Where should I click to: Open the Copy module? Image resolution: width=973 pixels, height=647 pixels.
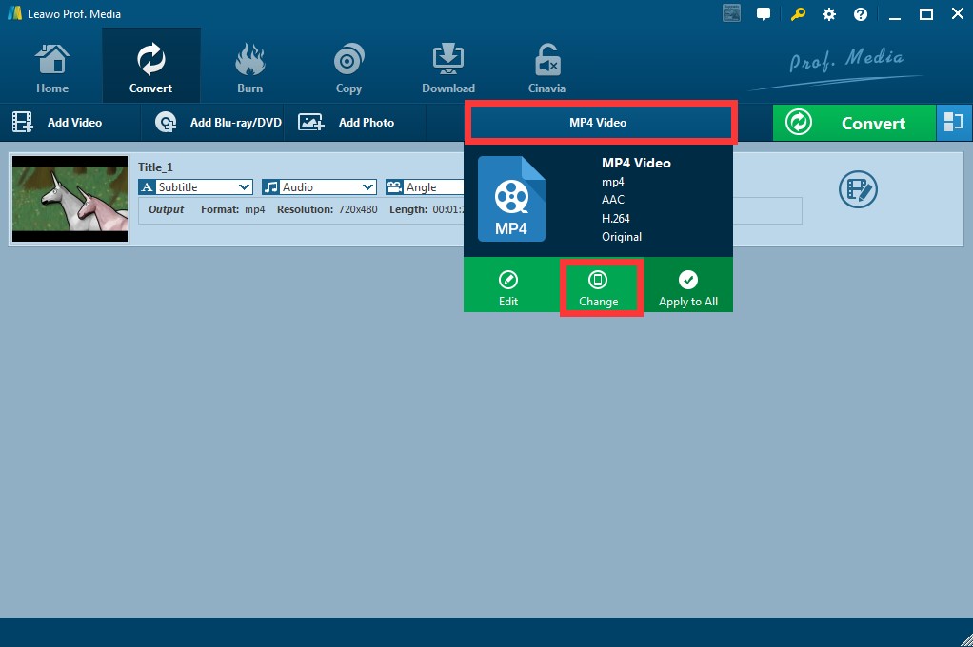(x=348, y=69)
